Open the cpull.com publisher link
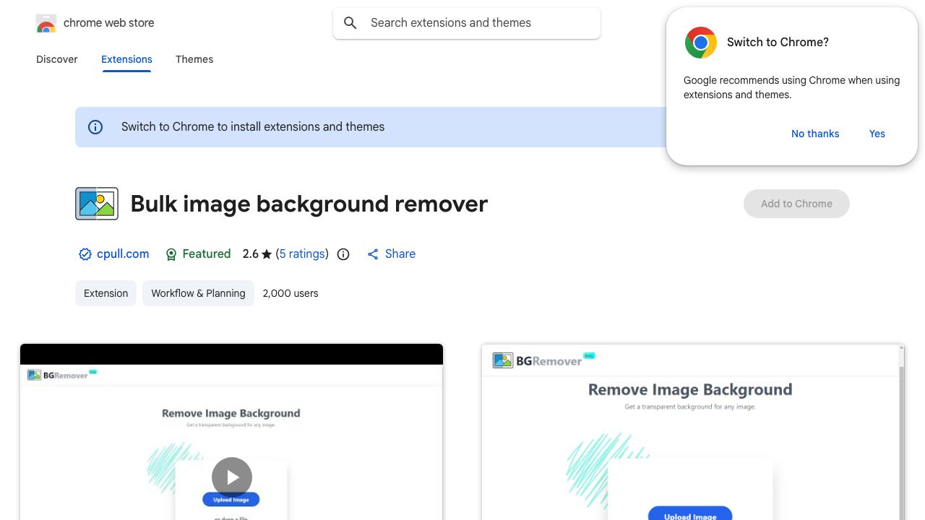 (123, 253)
